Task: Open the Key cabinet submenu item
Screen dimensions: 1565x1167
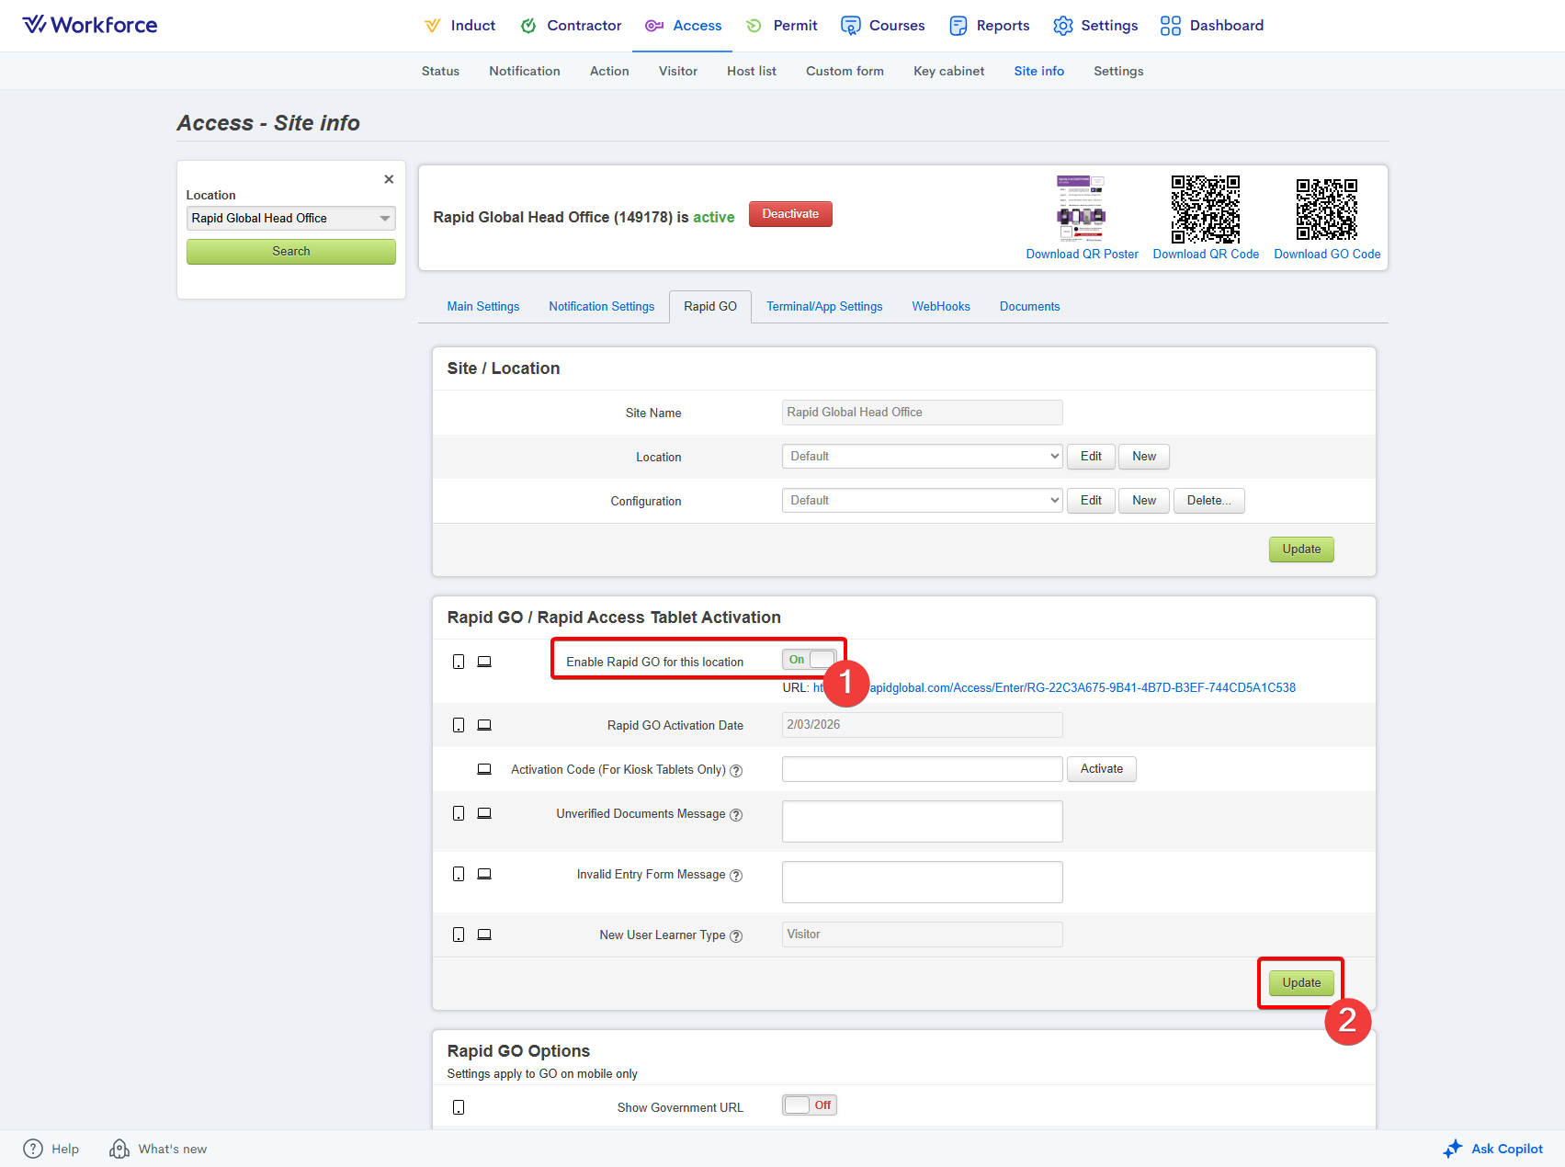Action: [x=948, y=71]
